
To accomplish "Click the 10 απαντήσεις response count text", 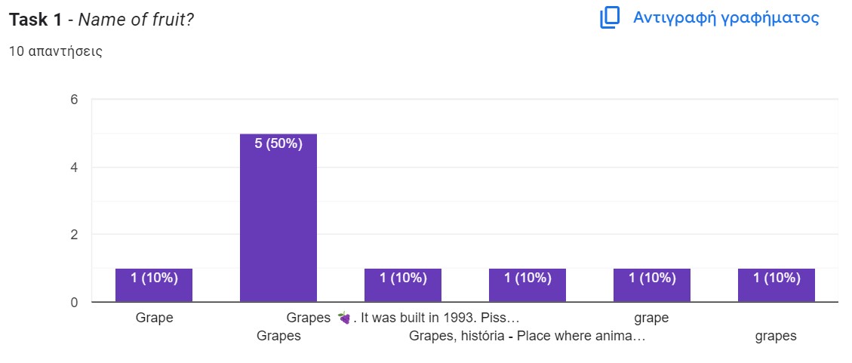I will click(x=56, y=52).
